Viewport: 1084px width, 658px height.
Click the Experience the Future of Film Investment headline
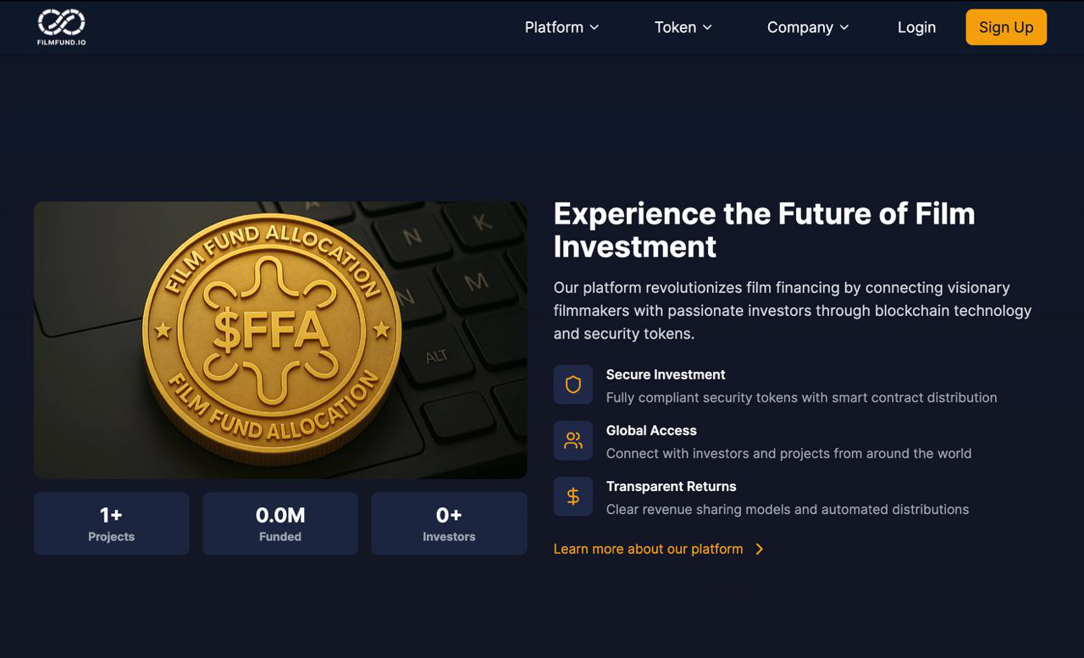click(764, 229)
